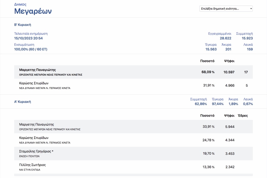
Task: Click the Ενσωμάτωση 100,00% (60 / 60 ΕΤ) value
Action: tap(31, 49)
